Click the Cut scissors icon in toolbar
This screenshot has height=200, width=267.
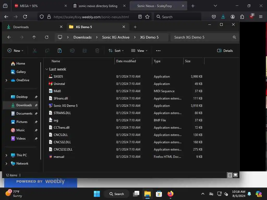(x=35, y=51)
